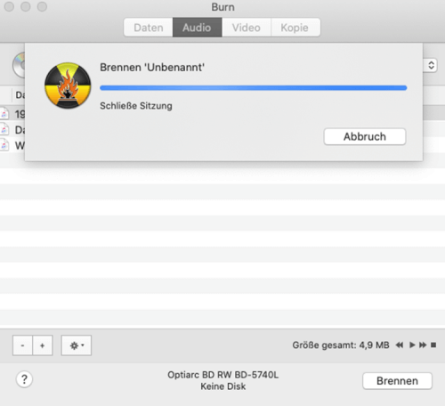Screen dimensions: 445x406
Task: Select the audio file icon in the second row
Action: click(x=4, y=130)
